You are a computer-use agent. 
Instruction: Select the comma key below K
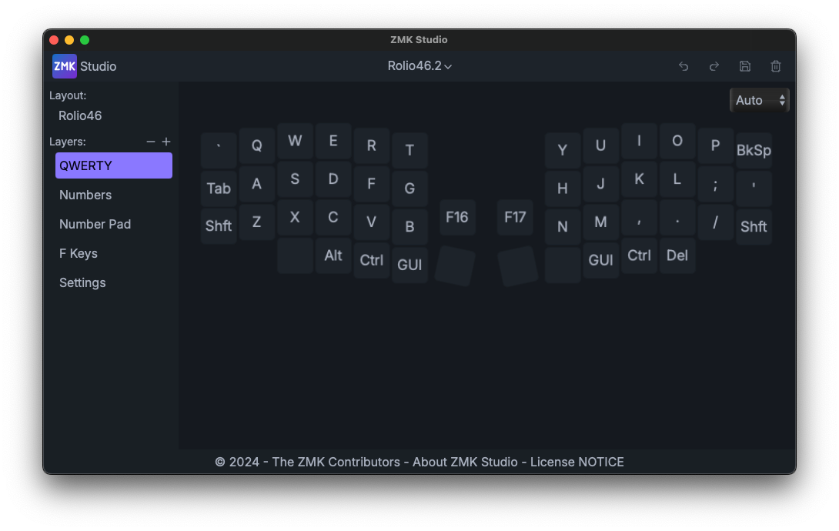coord(639,217)
